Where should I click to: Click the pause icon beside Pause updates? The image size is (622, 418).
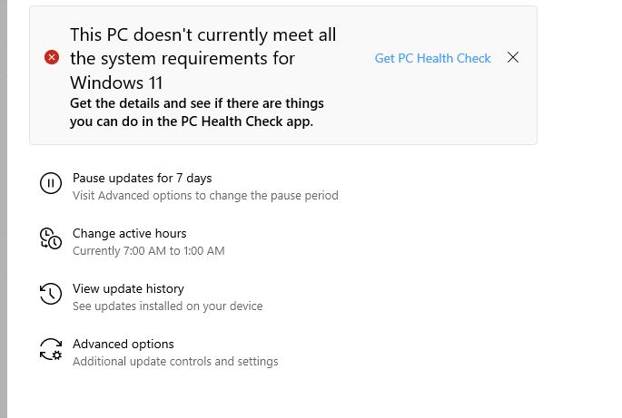click(x=50, y=184)
